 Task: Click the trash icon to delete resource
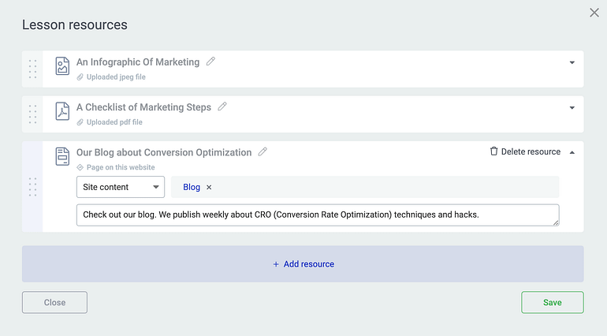(493, 151)
